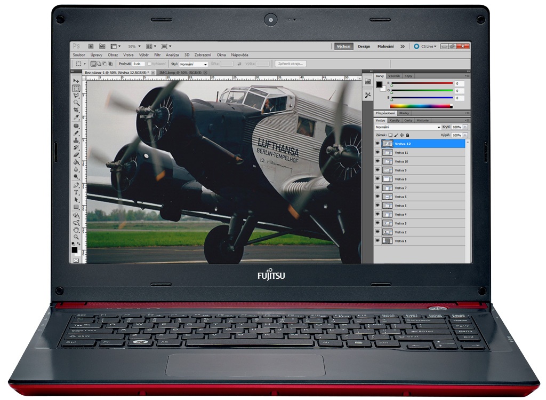Screen dimensions: 546x400
Task: Show more workspaces with double chevron
Action: pos(403,46)
